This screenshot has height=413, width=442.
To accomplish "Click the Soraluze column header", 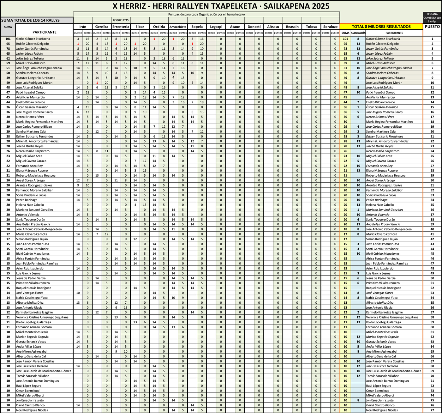I will (x=330, y=27).
